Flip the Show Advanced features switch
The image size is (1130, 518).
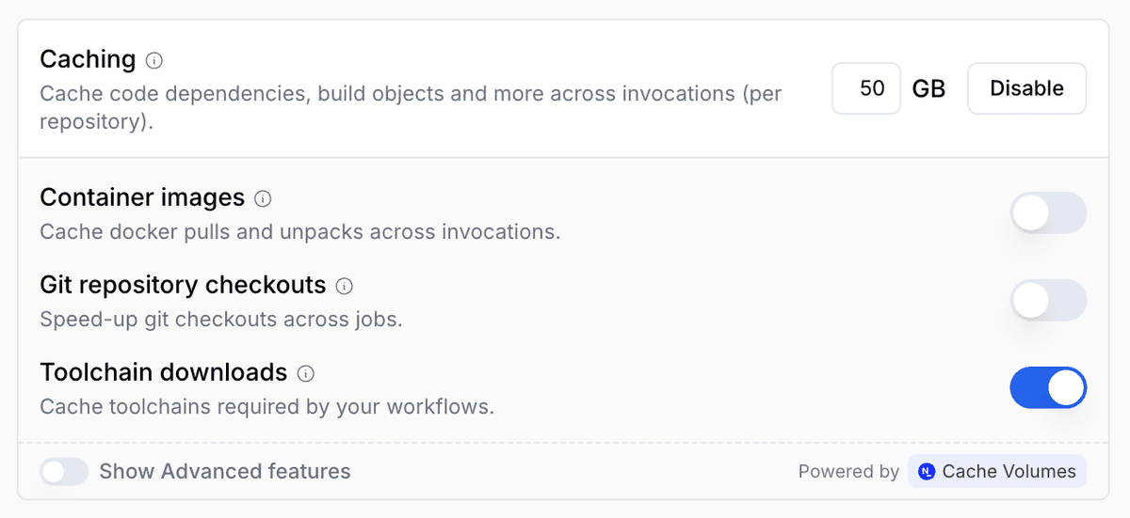64,472
